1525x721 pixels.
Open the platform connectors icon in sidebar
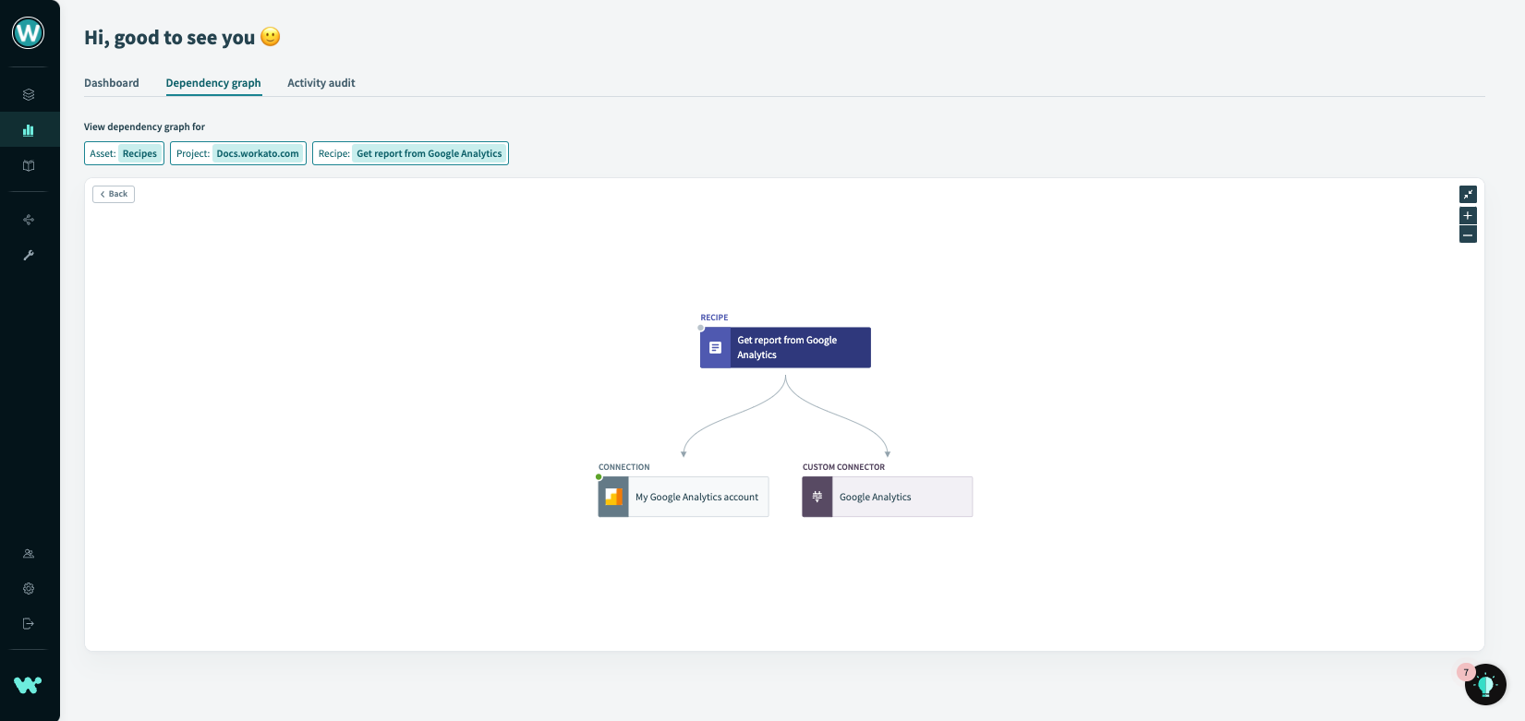point(29,220)
